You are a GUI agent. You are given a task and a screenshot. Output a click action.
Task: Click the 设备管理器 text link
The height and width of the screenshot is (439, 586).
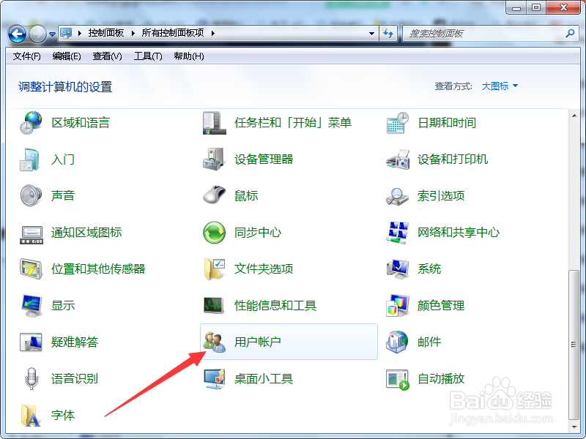click(x=264, y=160)
